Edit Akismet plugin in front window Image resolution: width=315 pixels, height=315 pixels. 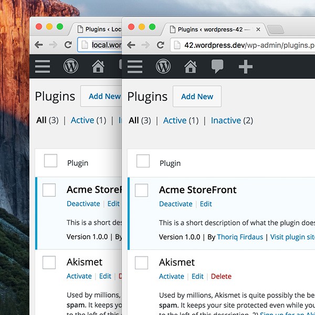pos(197,277)
